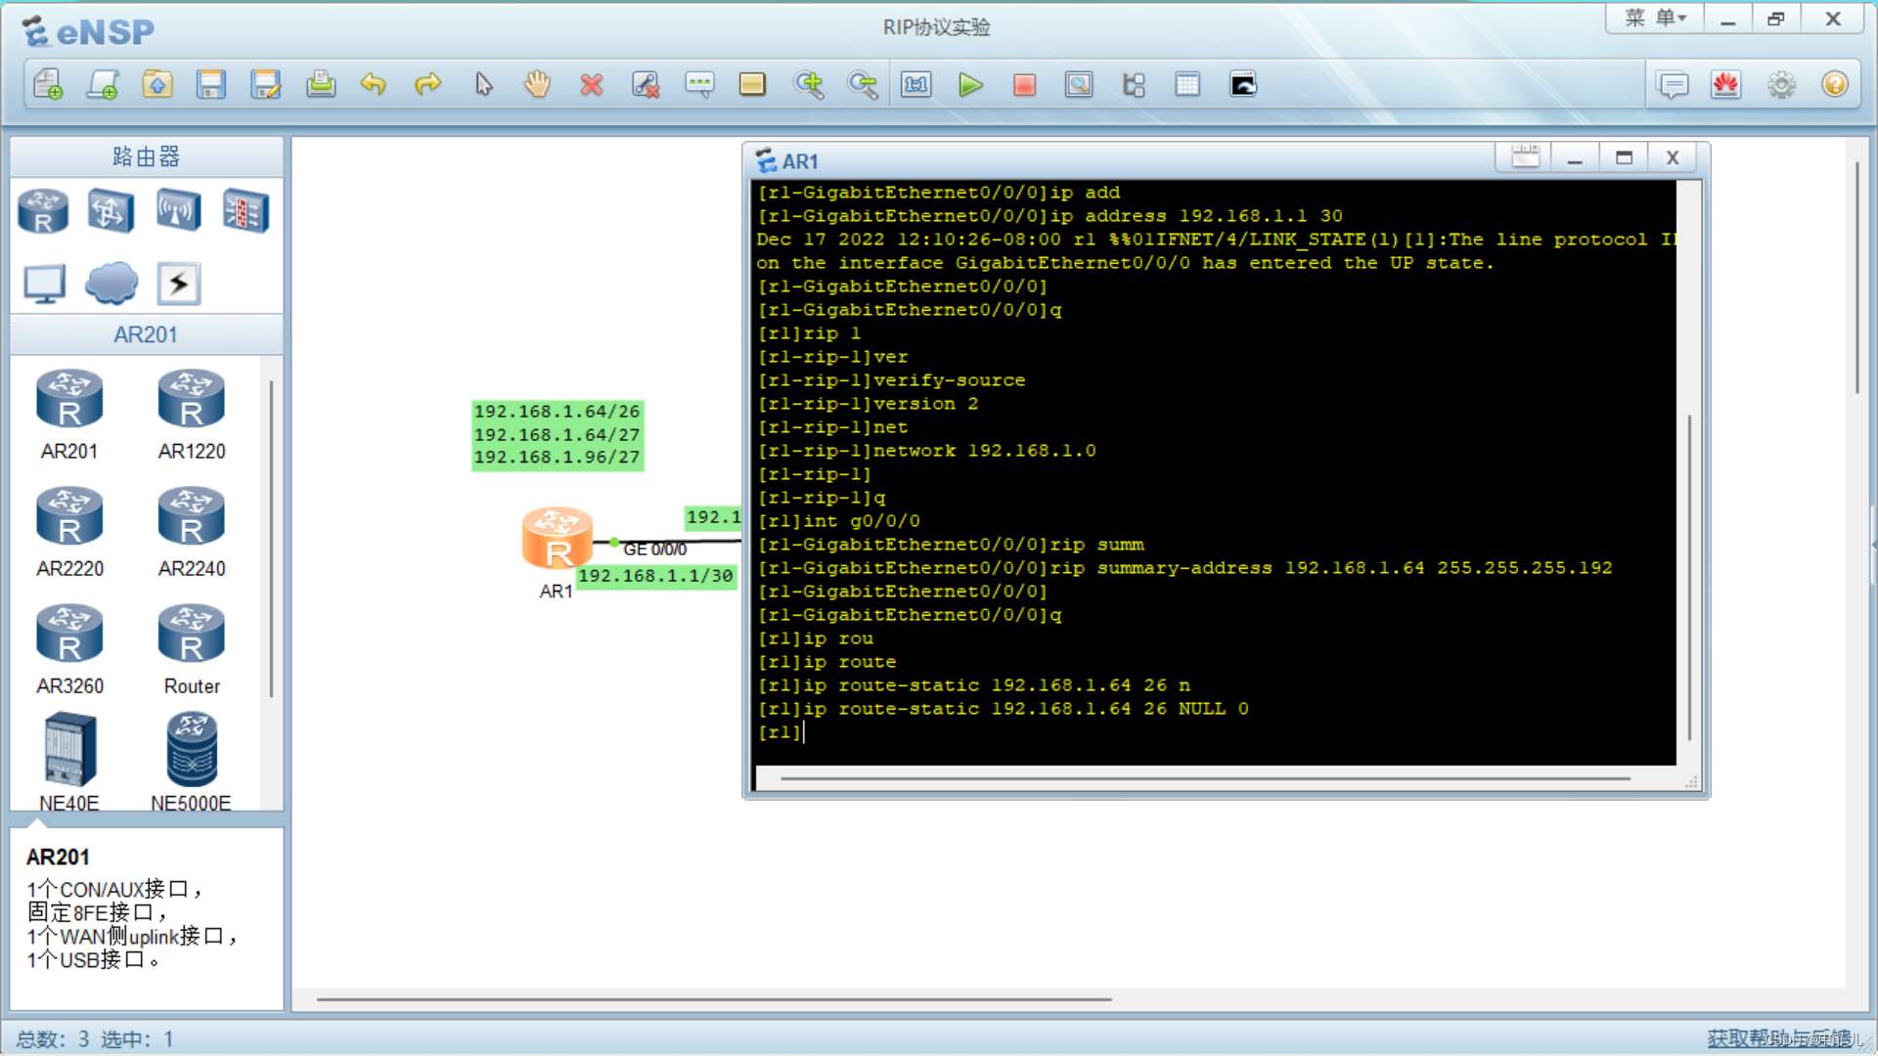Open settings gear icon in toolbar
Image resolution: width=1878 pixels, height=1056 pixels.
point(1781,85)
